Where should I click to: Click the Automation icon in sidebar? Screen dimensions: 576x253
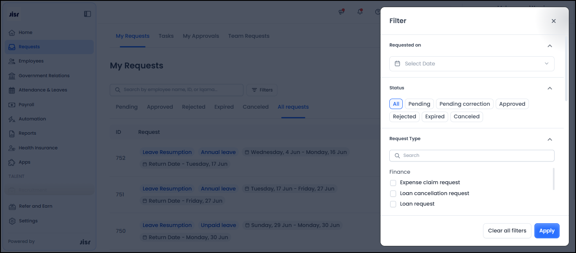(x=12, y=119)
